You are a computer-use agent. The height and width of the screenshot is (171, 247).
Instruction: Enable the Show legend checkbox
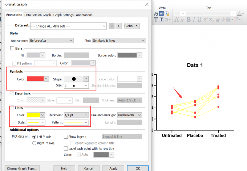66,137
